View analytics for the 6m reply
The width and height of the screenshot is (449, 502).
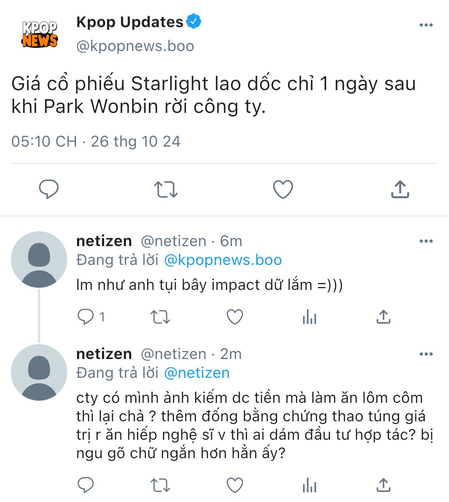pos(309,317)
